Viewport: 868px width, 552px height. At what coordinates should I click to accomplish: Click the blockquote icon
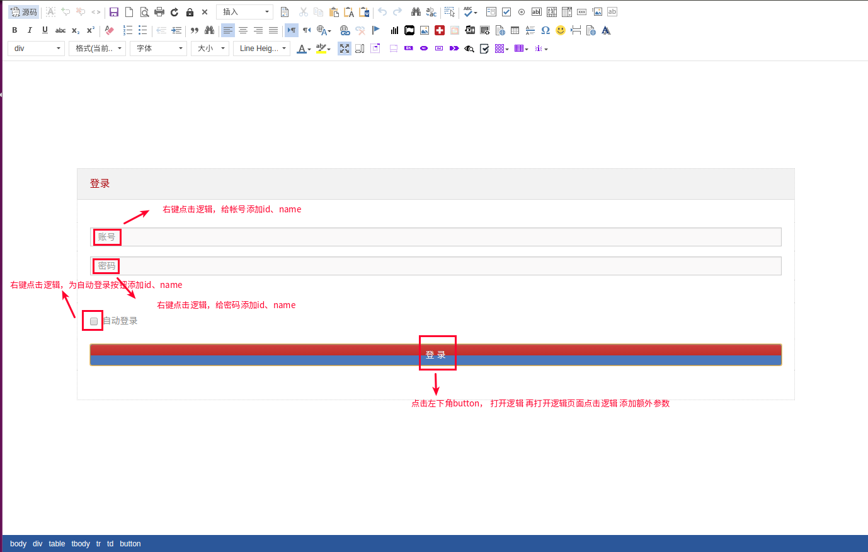click(x=195, y=30)
